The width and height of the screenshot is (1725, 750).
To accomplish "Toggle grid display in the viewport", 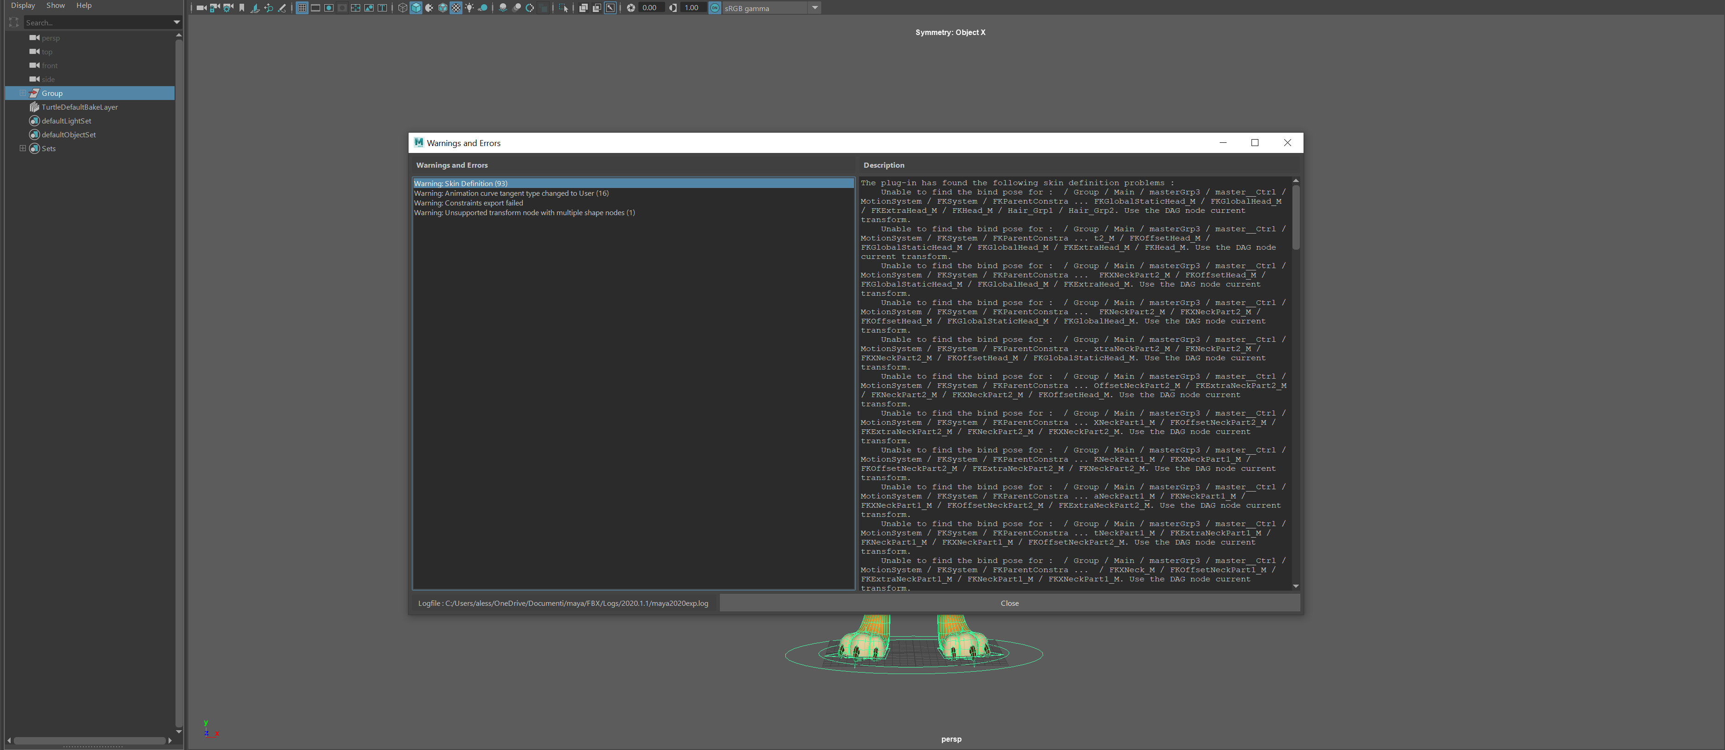I will point(302,8).
